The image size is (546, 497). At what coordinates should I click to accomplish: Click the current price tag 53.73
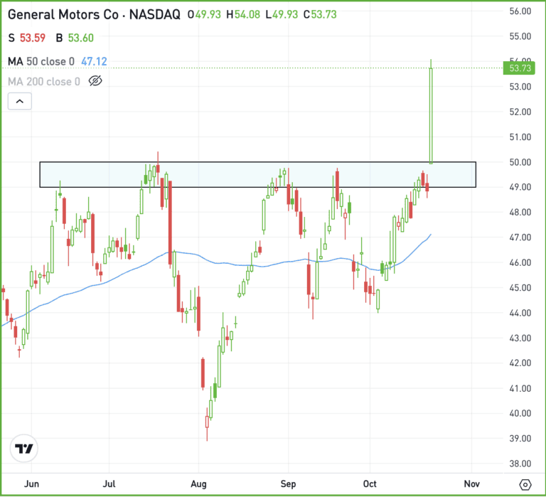pos(520,68)
